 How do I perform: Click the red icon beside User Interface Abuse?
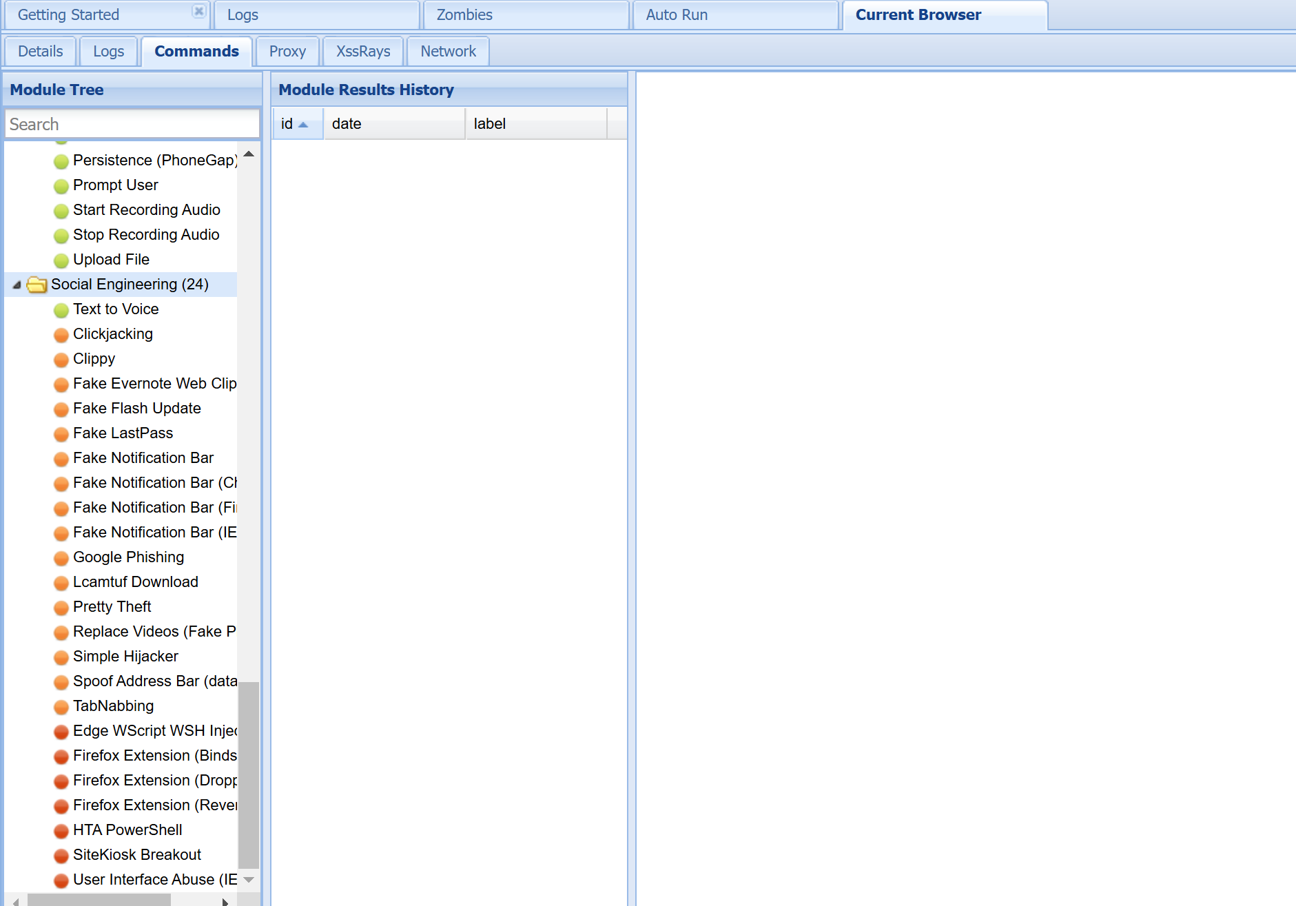[61, 881]
